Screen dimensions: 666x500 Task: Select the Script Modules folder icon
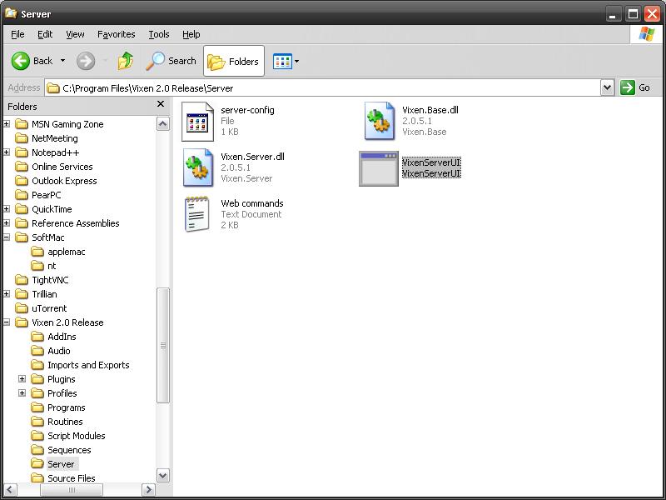[37, 436]
